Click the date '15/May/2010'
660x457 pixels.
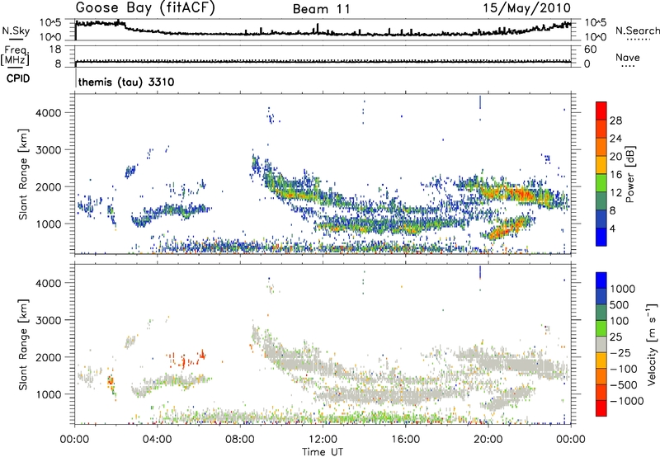point(527,8)
